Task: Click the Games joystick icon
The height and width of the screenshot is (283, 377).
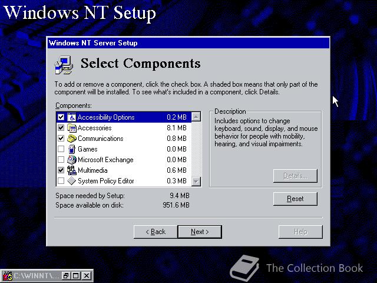Action: tap(71, 149)
